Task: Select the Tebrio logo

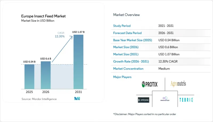Action: [186, 100]
